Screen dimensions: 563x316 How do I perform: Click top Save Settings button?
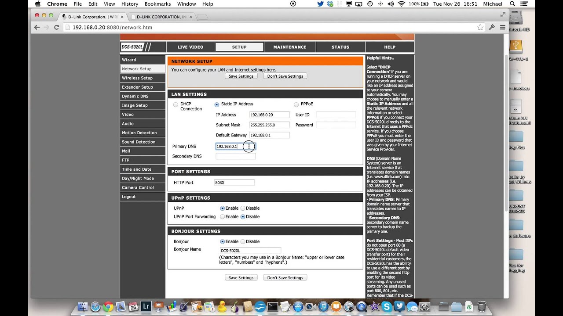coord(241,76)
